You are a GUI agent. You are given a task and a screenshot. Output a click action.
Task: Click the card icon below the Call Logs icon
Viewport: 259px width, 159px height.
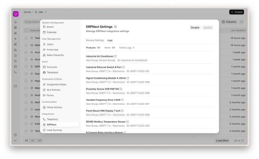click(x=15, y=86)
